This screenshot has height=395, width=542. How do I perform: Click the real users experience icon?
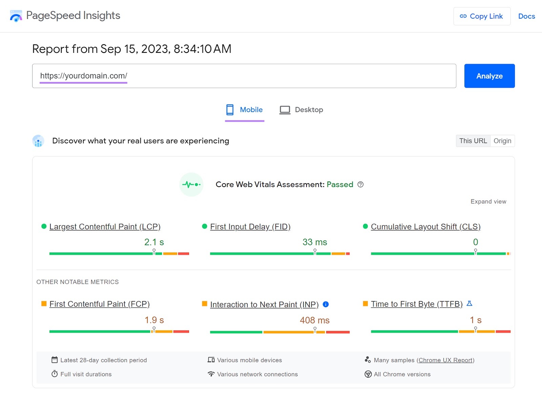[x=38, y=141]
